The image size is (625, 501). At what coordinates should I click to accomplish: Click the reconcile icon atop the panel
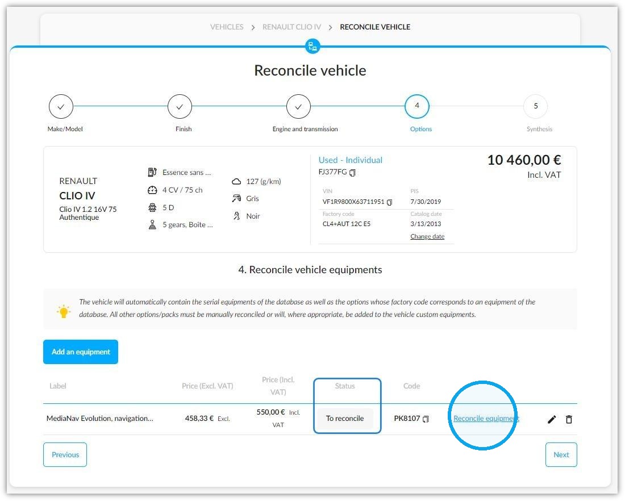[312, 46]
